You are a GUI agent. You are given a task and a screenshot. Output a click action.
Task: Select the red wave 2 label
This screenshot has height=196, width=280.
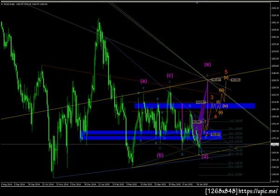[x=207, y=134]
